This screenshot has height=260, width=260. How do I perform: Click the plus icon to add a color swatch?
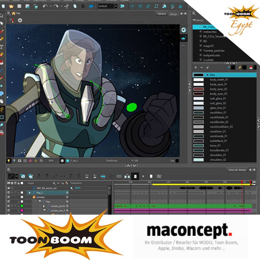196,68
